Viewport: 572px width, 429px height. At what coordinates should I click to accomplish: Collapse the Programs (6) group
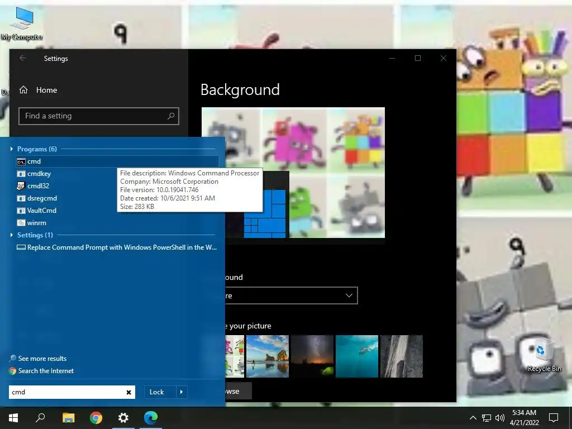coord(12,149)
